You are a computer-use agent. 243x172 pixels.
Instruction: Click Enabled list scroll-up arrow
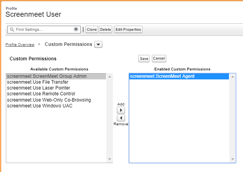[232, 77]
